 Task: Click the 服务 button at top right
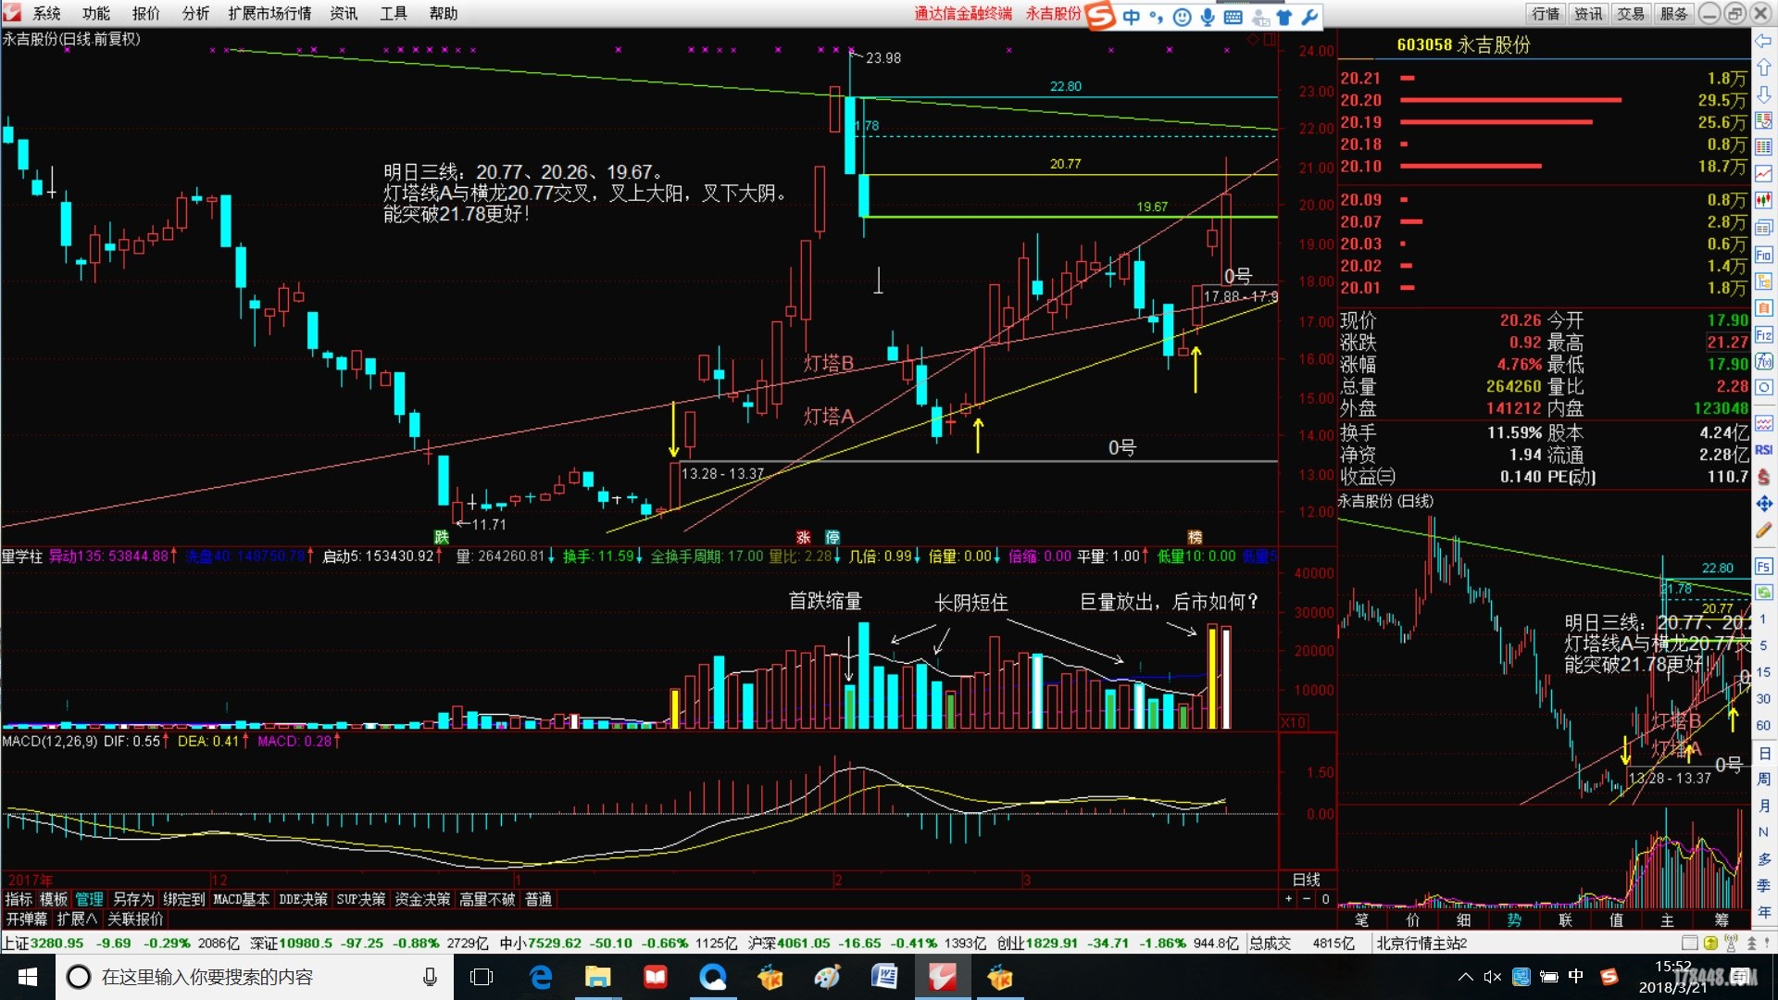coord(1673,14)
